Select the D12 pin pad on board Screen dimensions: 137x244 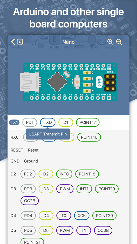(x=32, y=66)
